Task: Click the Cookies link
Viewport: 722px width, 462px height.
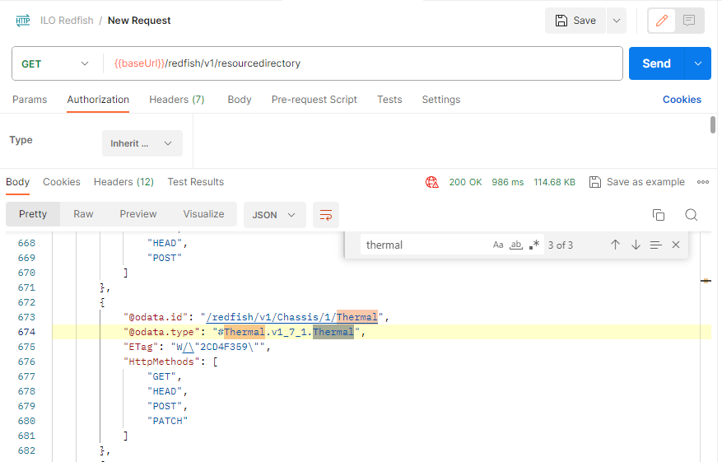Action: pos(682,100)
